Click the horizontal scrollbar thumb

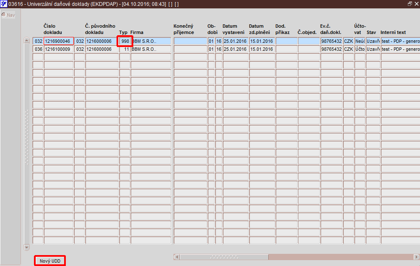click(224, 257)
